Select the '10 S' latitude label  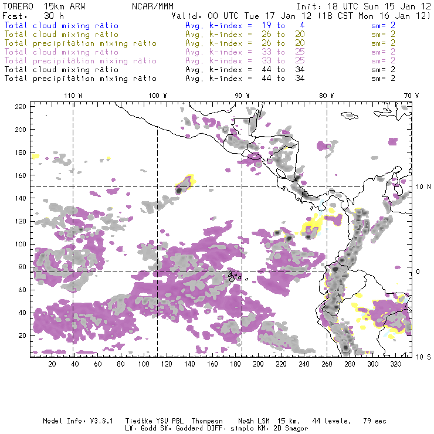(x=423, y=357)
